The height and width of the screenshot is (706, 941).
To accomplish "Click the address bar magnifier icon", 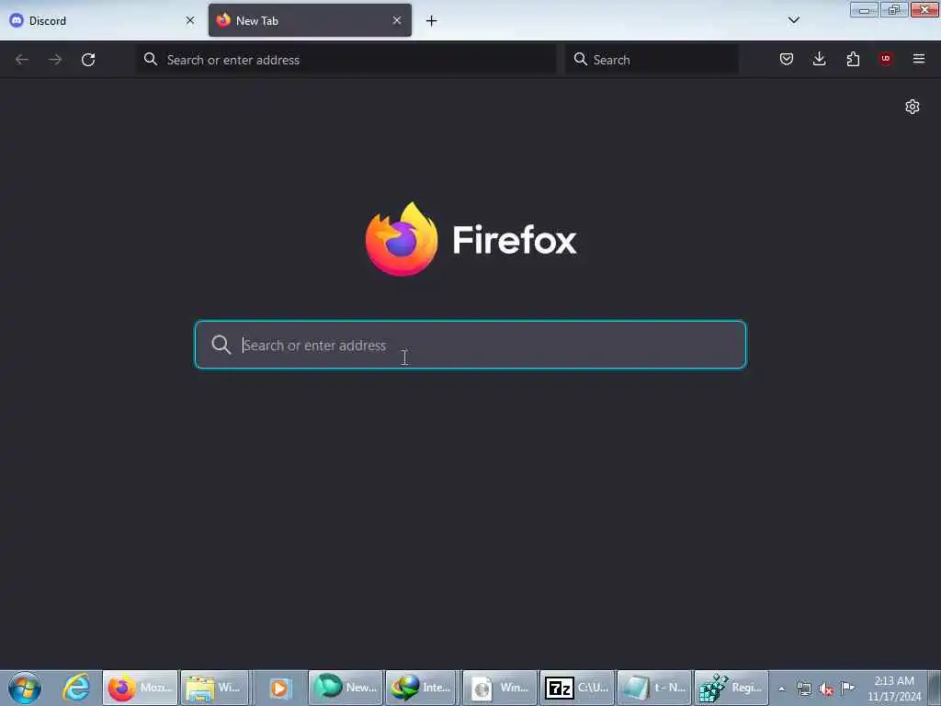I will pos(151,59).
